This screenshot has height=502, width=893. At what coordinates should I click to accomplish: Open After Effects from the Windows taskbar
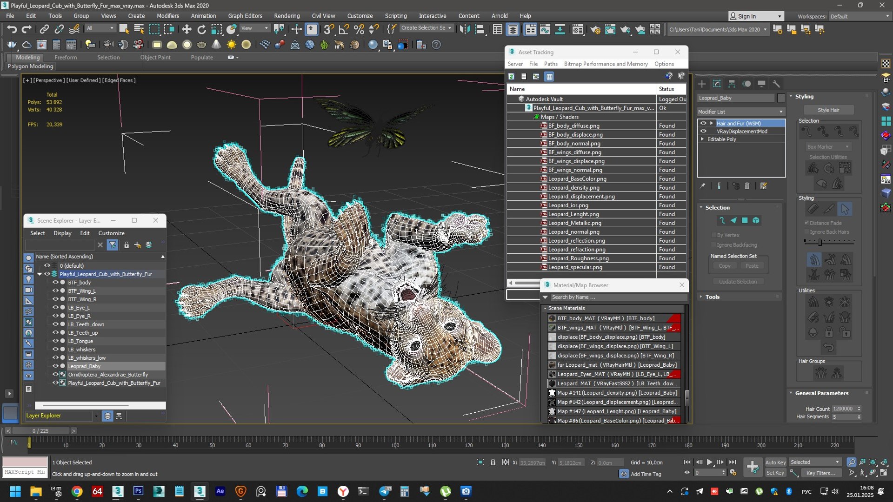[220, 491]
